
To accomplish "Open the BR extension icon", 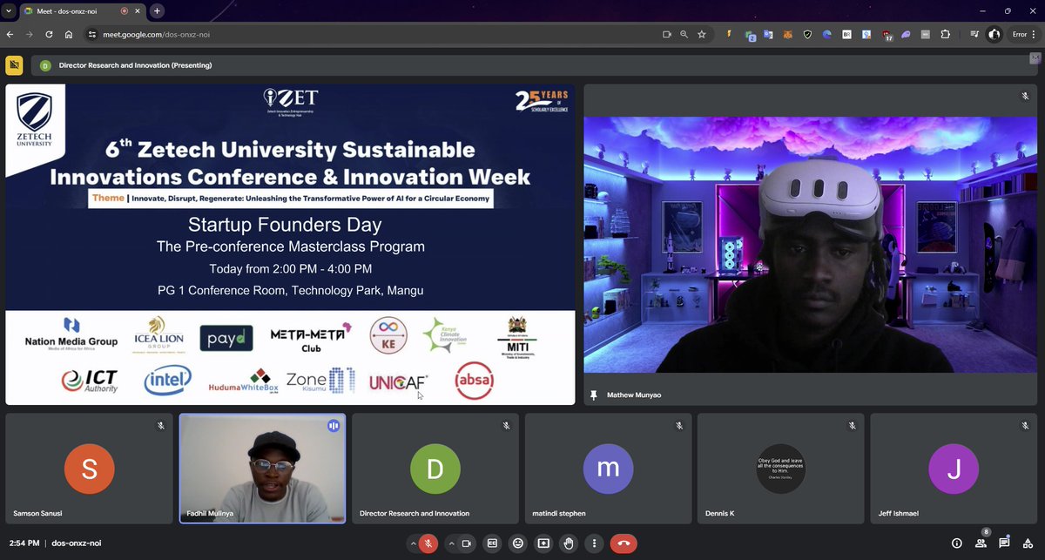I will (x=846, y=35).
